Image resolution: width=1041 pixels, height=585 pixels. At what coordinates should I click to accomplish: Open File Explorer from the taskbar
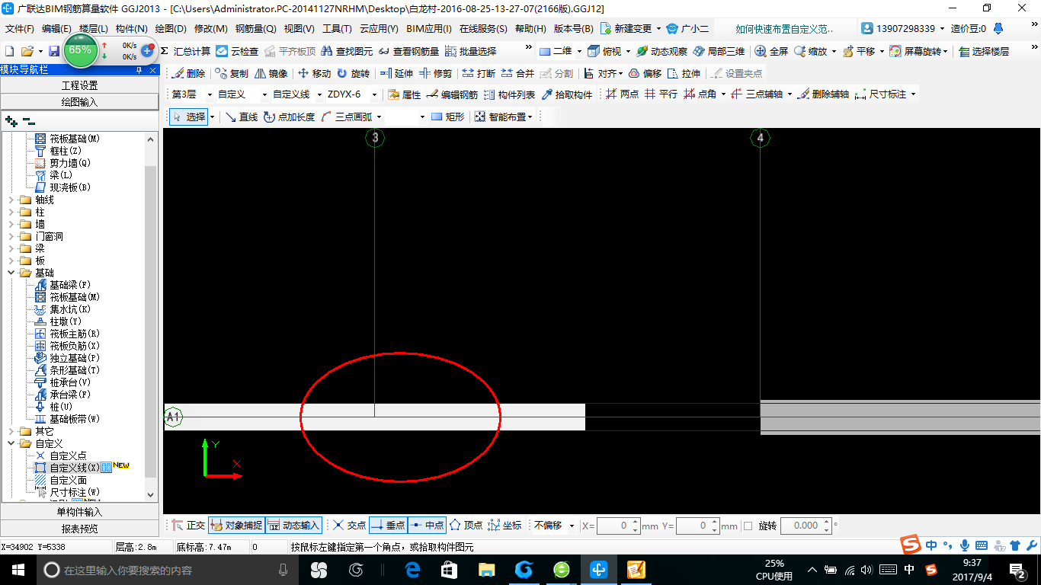[486, 569]
